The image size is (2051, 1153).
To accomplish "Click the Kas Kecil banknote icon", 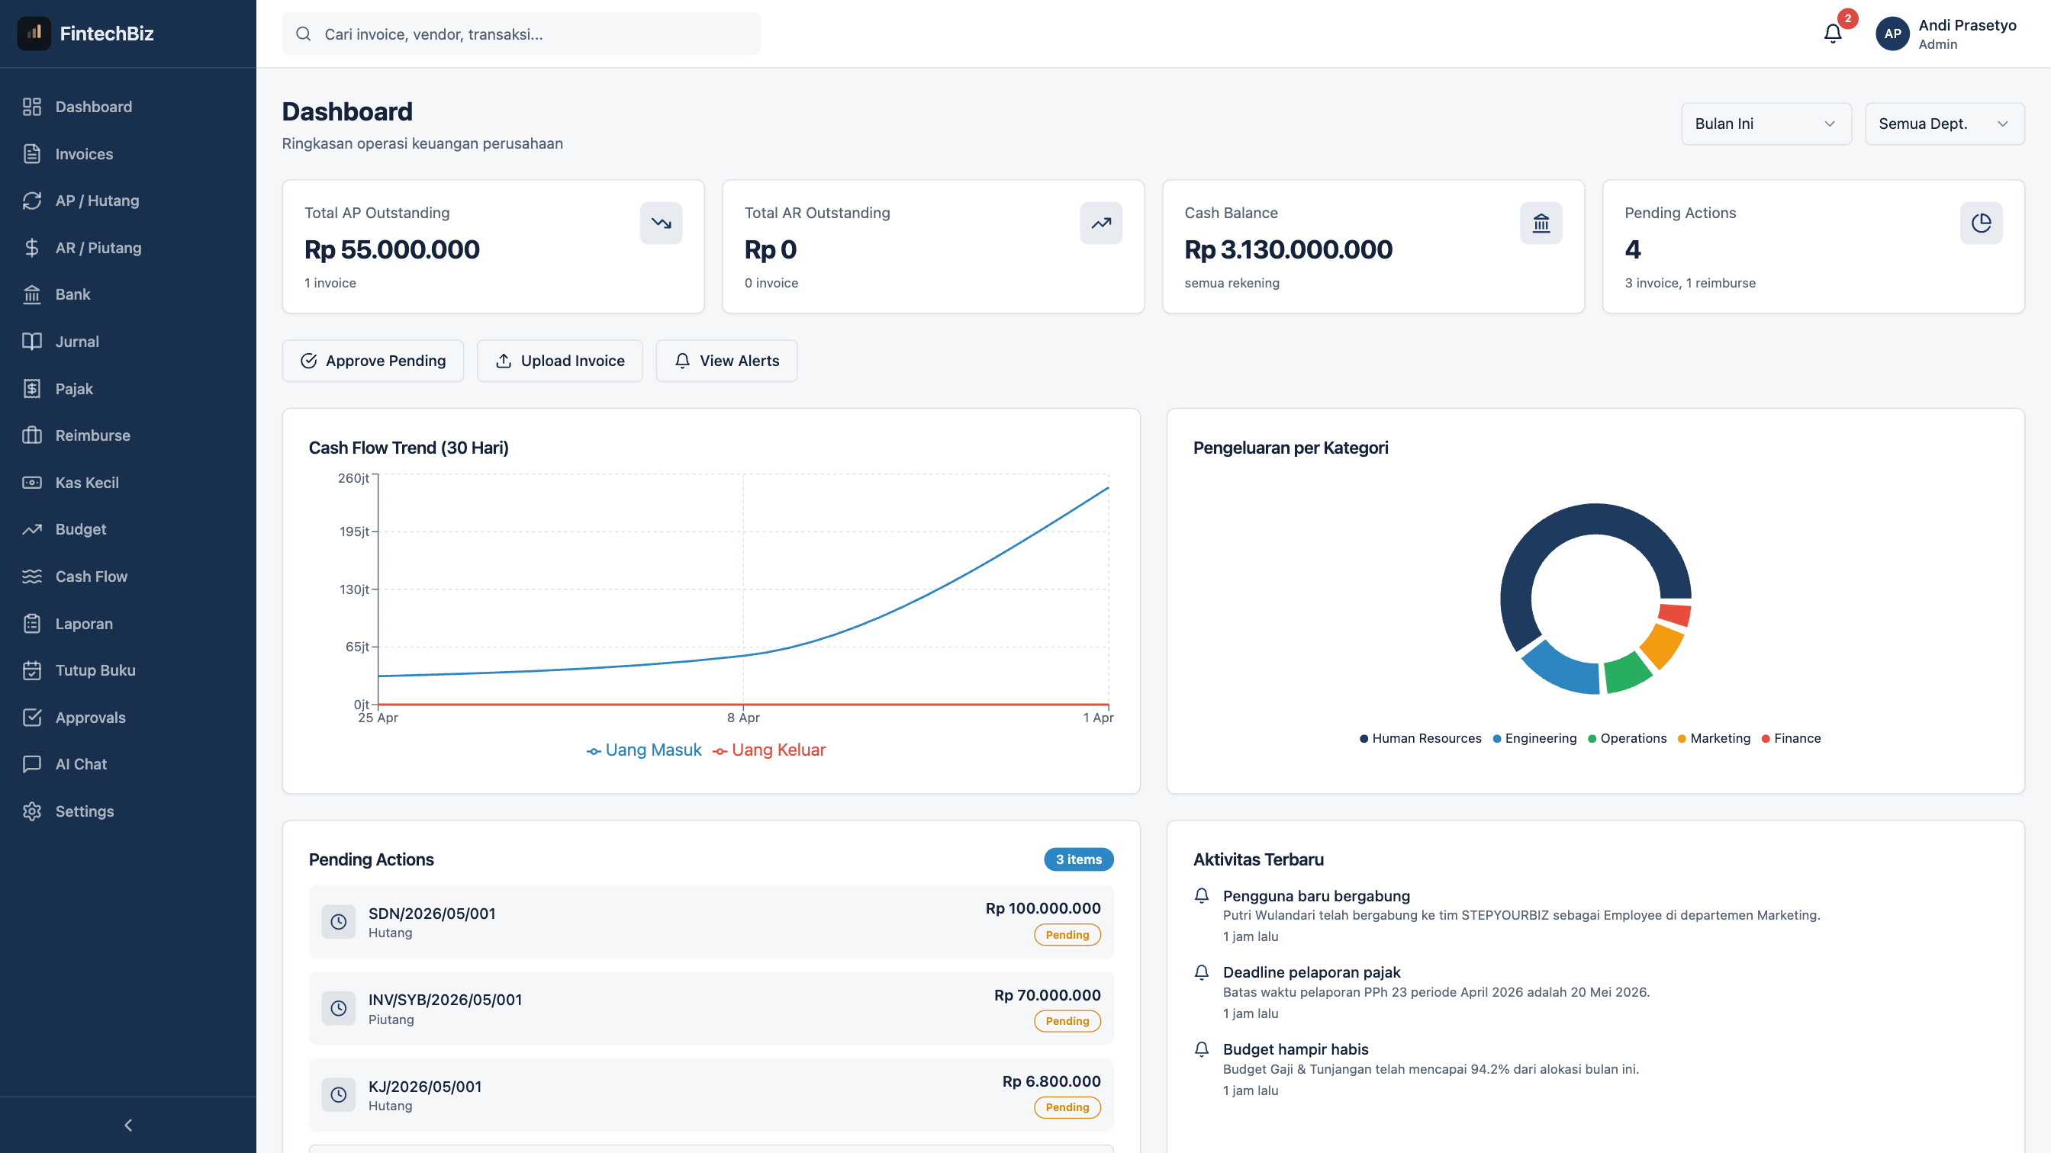I will click(x=32, y=482).
